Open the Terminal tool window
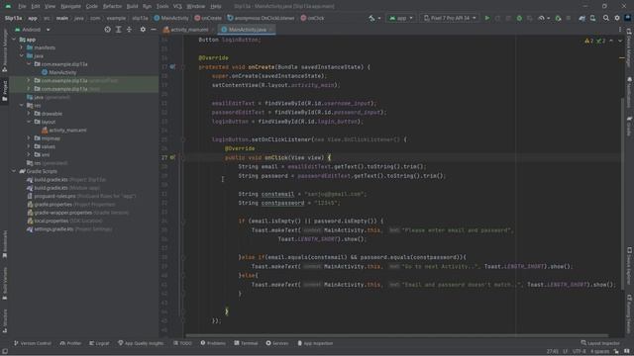This screenshot has width=634, height=356. click(x=246, y=343)
